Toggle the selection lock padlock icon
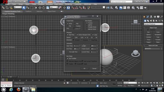 coord(64,83)
